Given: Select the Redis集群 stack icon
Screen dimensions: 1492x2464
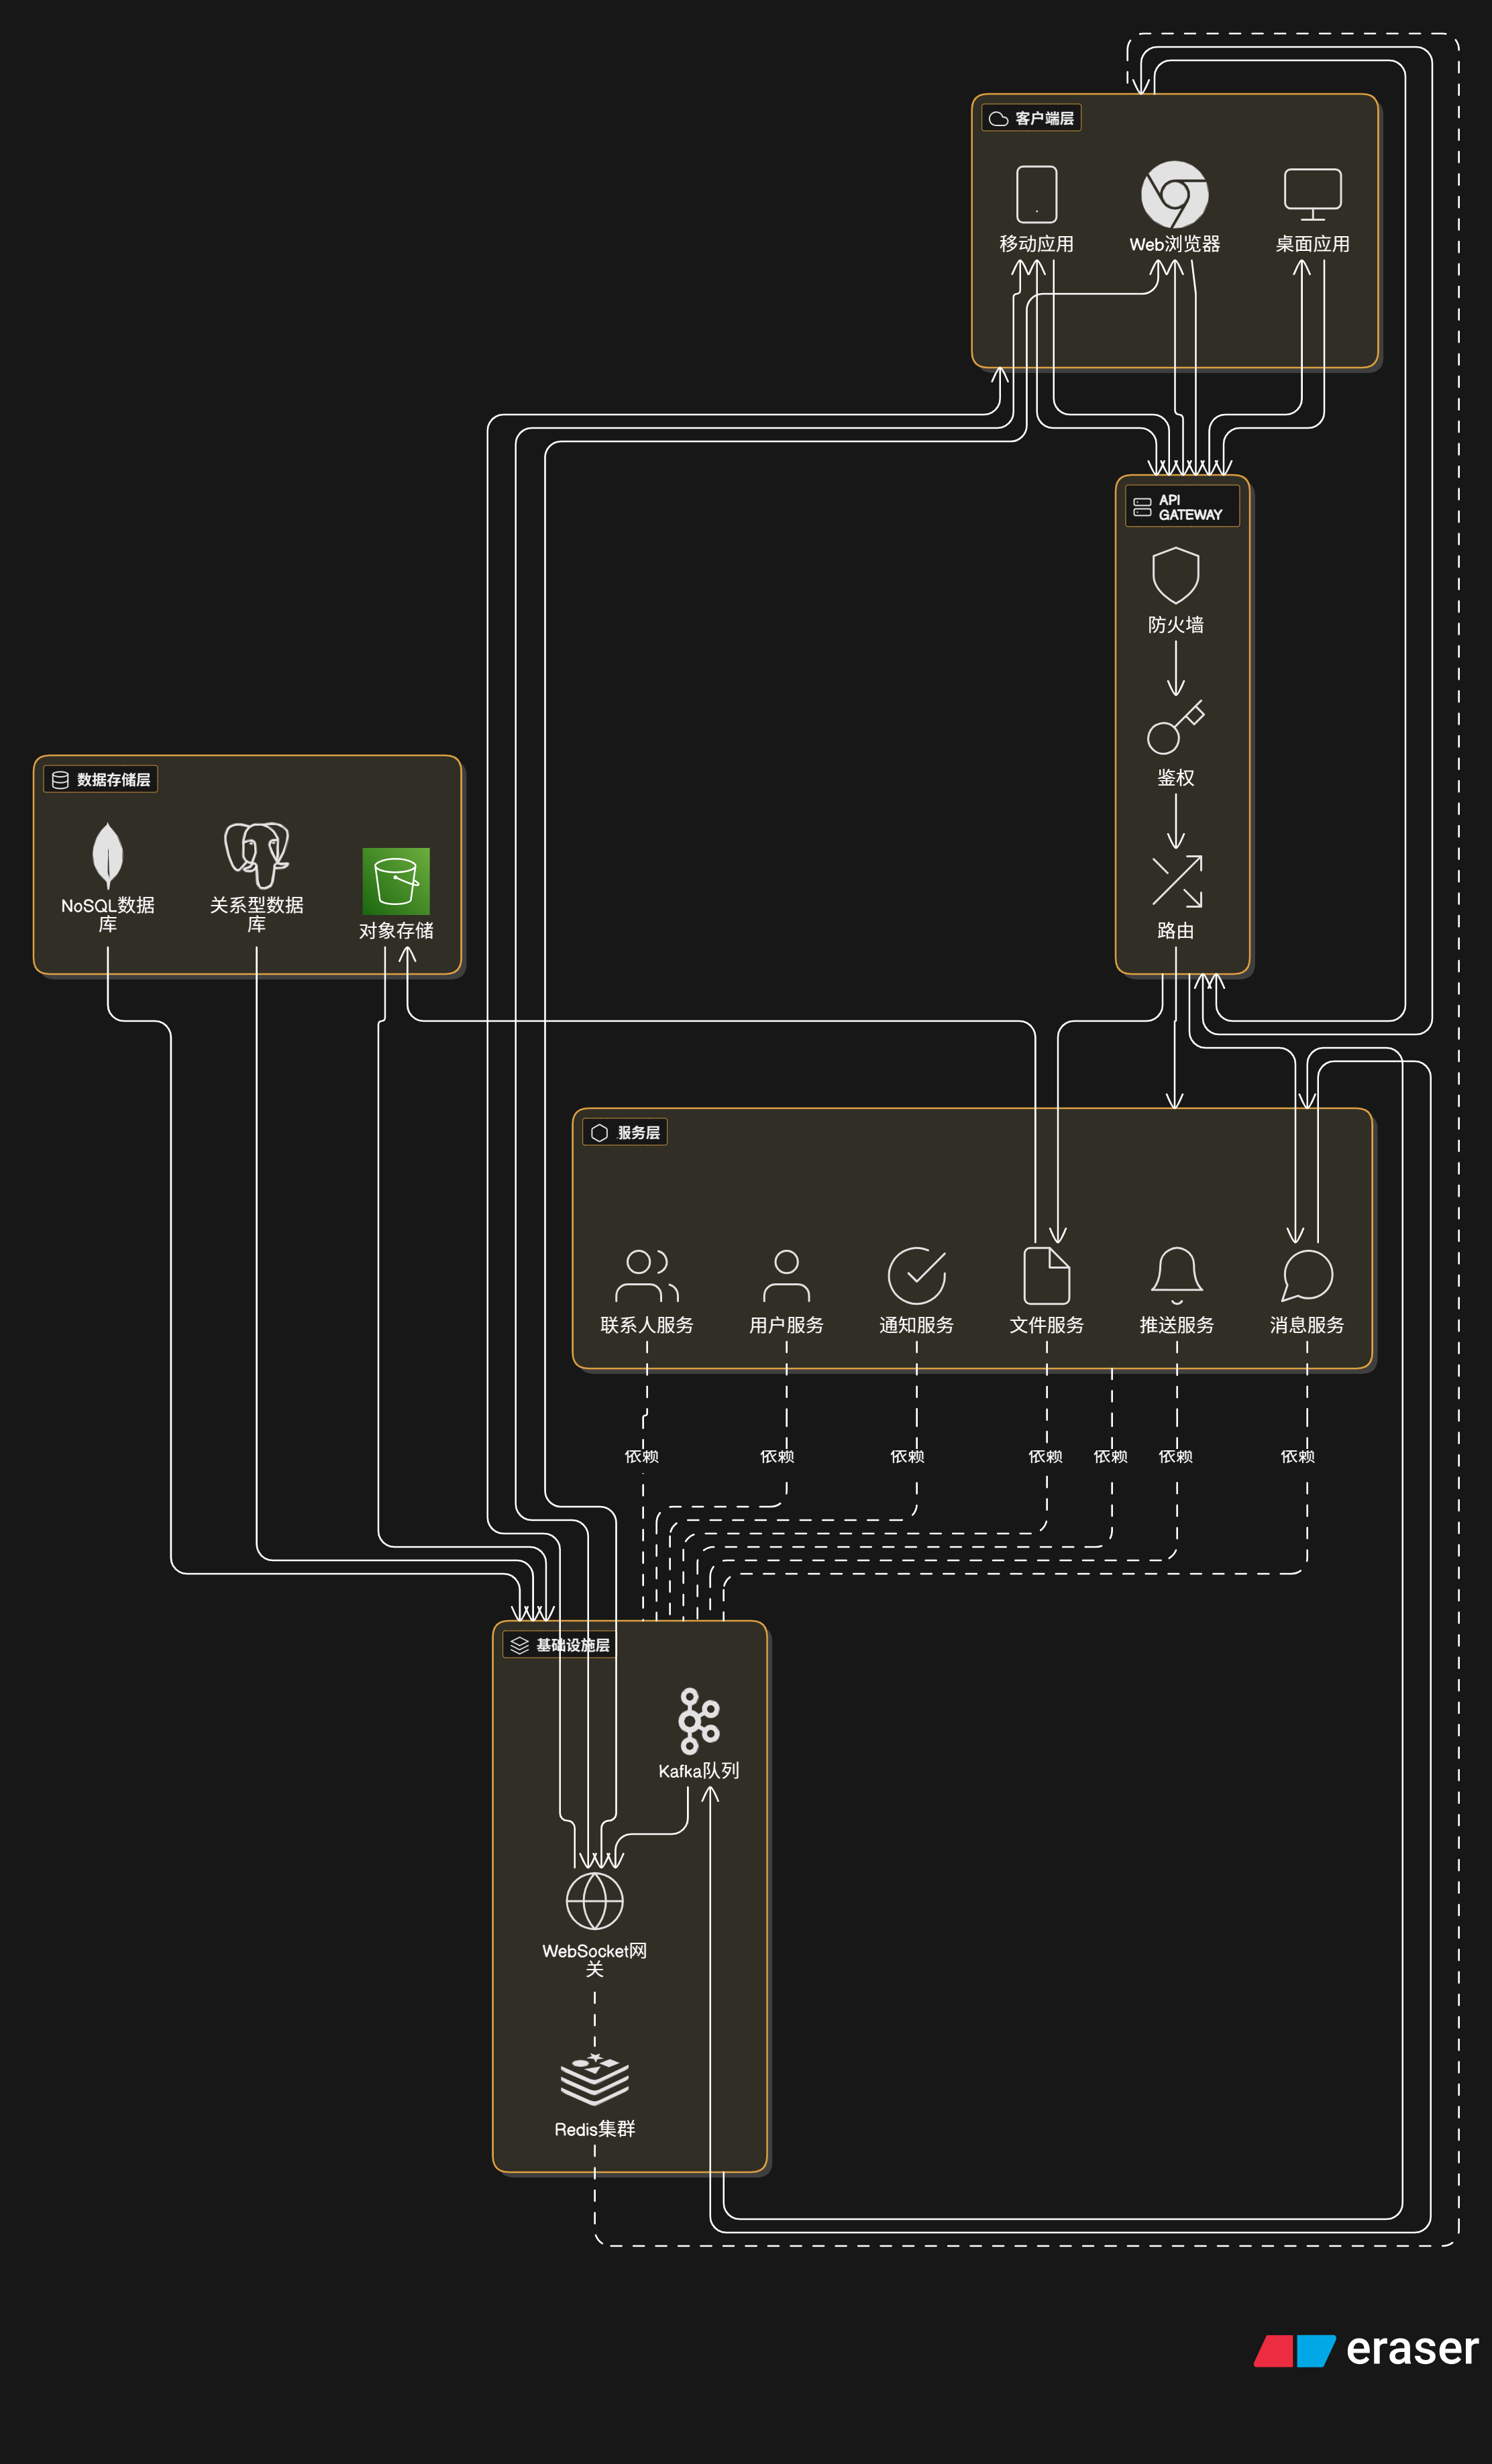Looking at the screenshot, I should click(x=594, y=2079).
